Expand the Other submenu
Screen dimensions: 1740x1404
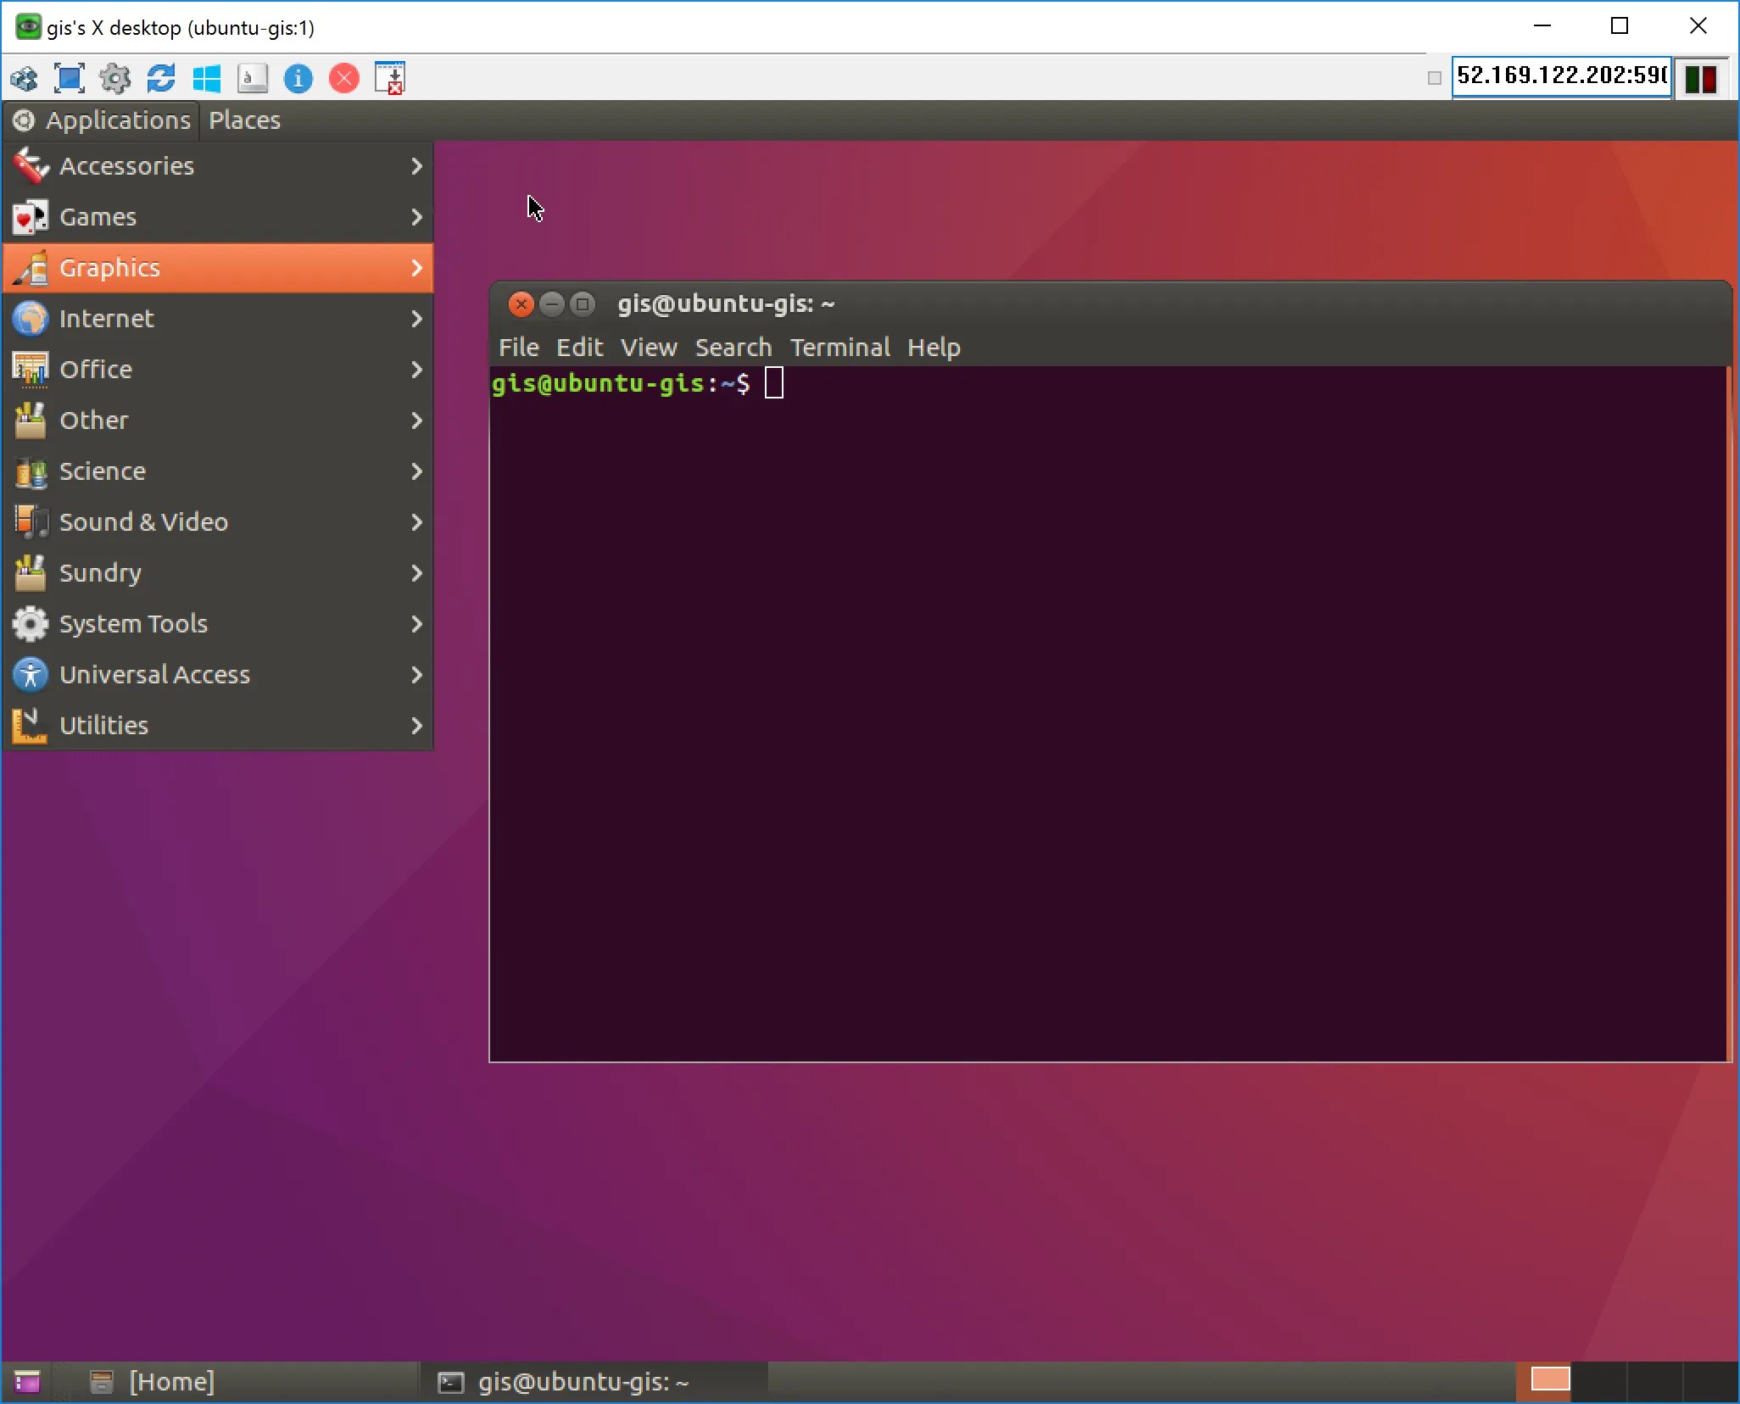[219, 421]
